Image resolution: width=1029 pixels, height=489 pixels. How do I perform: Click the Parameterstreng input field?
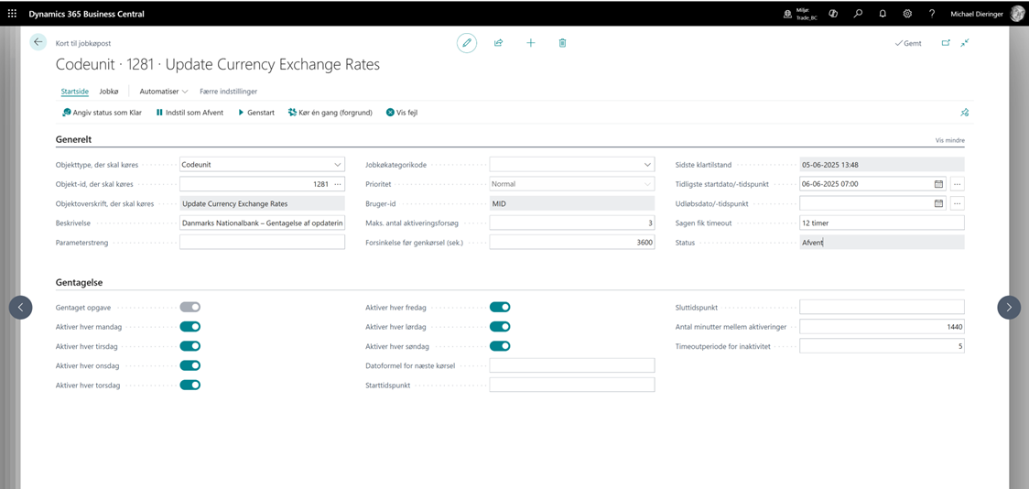pyautogui.click(x=262, y=243)
